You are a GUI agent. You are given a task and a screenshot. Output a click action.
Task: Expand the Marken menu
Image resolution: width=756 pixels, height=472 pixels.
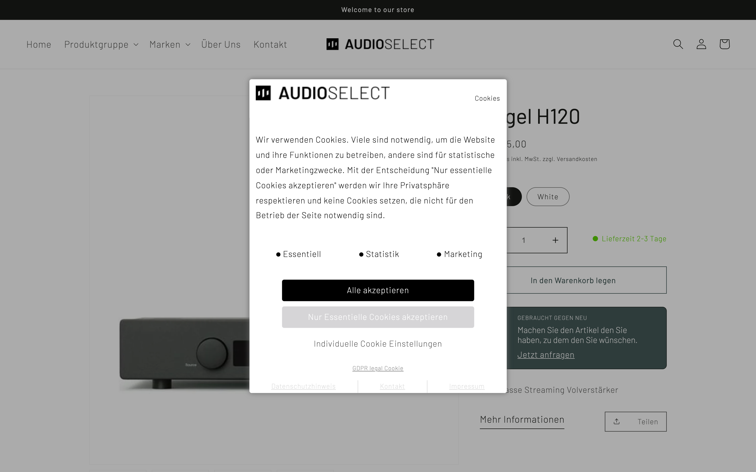tap(170, 44)
